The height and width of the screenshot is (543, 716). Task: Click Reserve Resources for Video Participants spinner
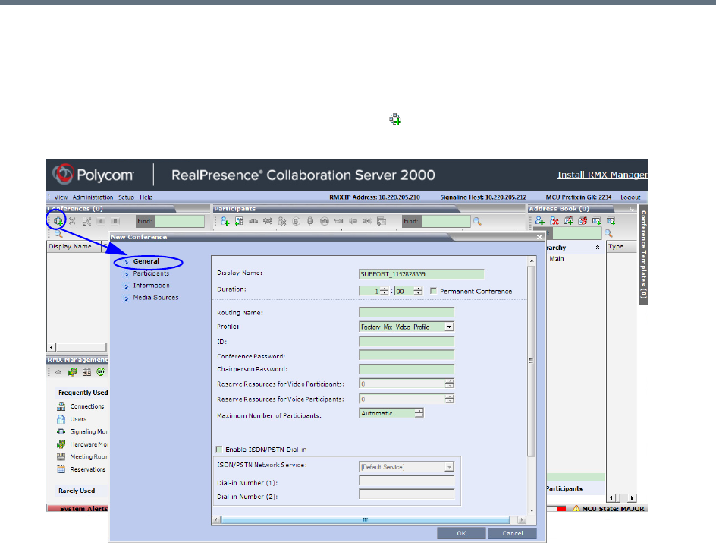coord(450,384)
